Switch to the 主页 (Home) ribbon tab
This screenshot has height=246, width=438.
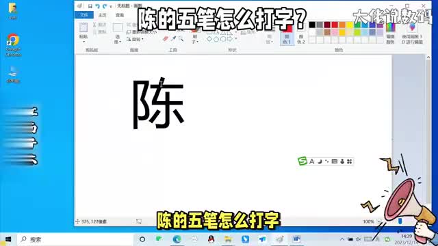(x=102, y=15)
